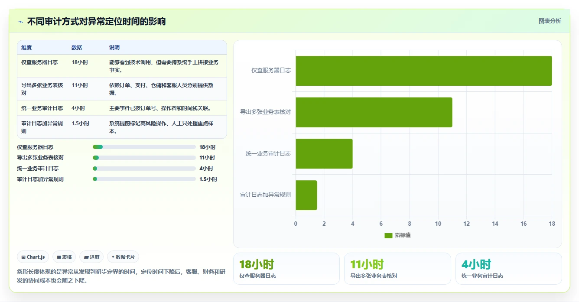Click the 统一业务审计日志 table row label
The width and height of the screenshot is (579, 302).
tap(42, 108)
